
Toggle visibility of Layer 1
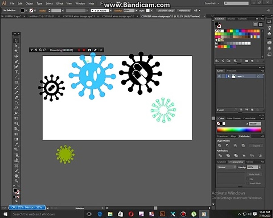tap(219, 76)
